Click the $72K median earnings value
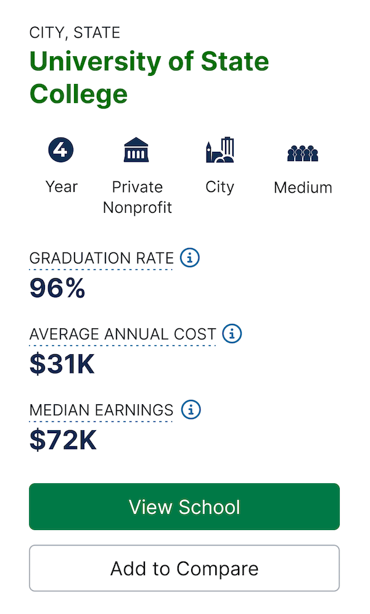370x614 pixels. (63, 440)
